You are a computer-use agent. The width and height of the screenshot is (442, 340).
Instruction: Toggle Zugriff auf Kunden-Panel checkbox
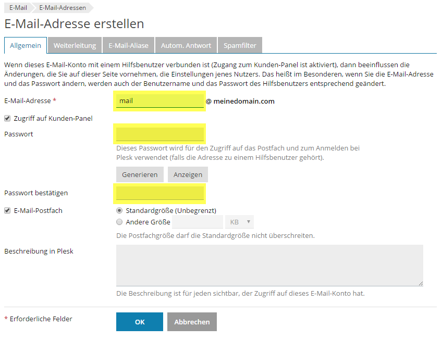tap(7, 118)
